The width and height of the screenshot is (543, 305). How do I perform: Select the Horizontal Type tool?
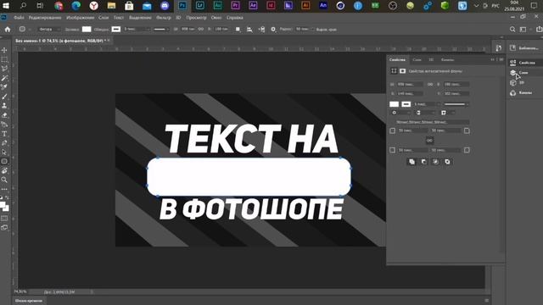point(4,134)
